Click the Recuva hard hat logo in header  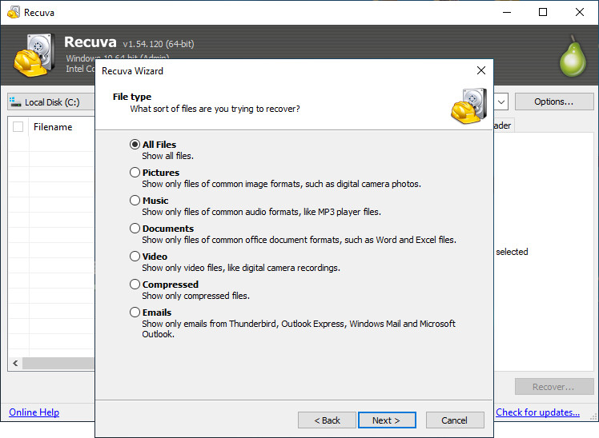click(34, 55)
